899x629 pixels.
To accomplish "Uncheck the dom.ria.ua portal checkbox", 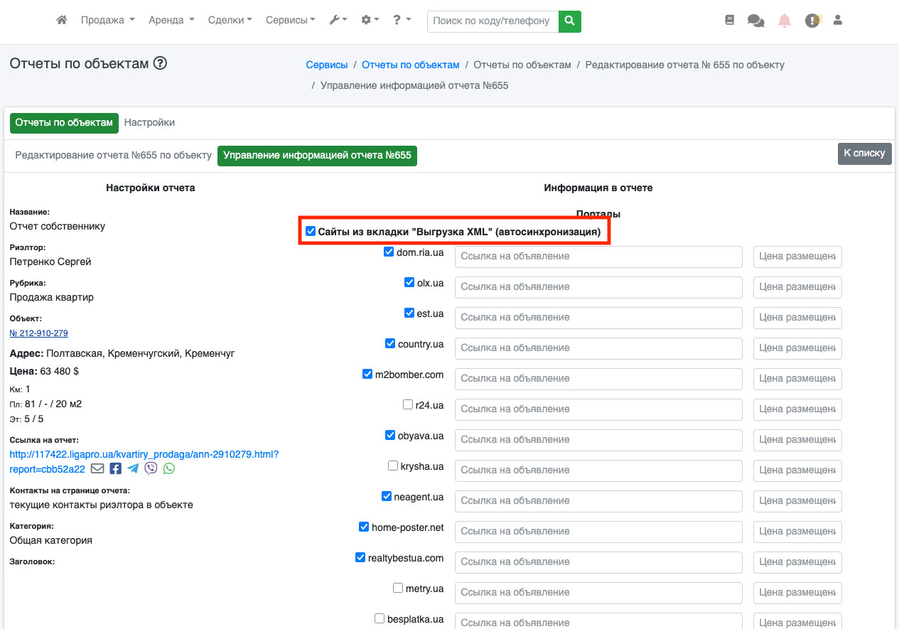I will coord(389,252).
